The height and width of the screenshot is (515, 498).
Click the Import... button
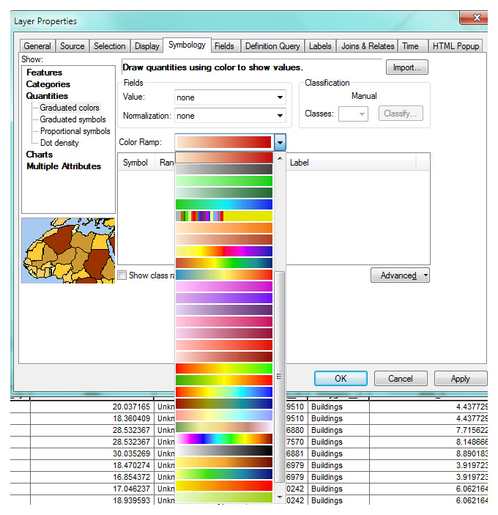406,67
